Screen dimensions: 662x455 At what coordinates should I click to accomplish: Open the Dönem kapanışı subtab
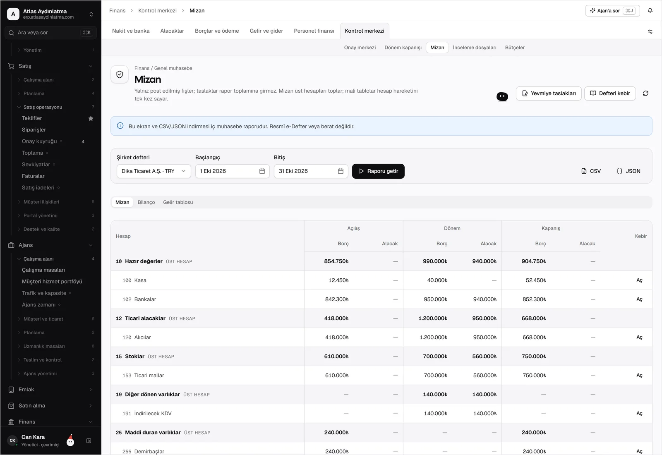(x=403, y=48)
